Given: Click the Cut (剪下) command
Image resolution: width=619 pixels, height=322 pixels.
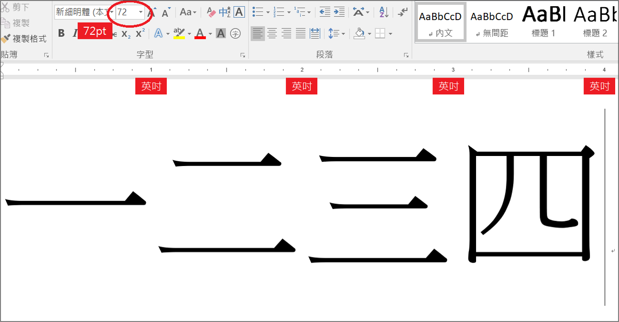Looking at the screenshot, I should 15,8.
